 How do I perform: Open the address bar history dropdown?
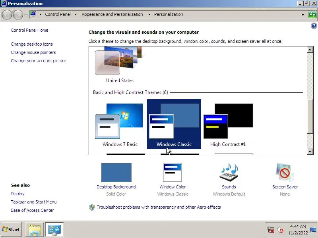tap(302, 15)
